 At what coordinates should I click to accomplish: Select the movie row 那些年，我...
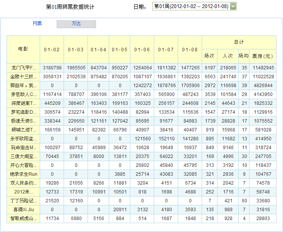coord(141,86)
